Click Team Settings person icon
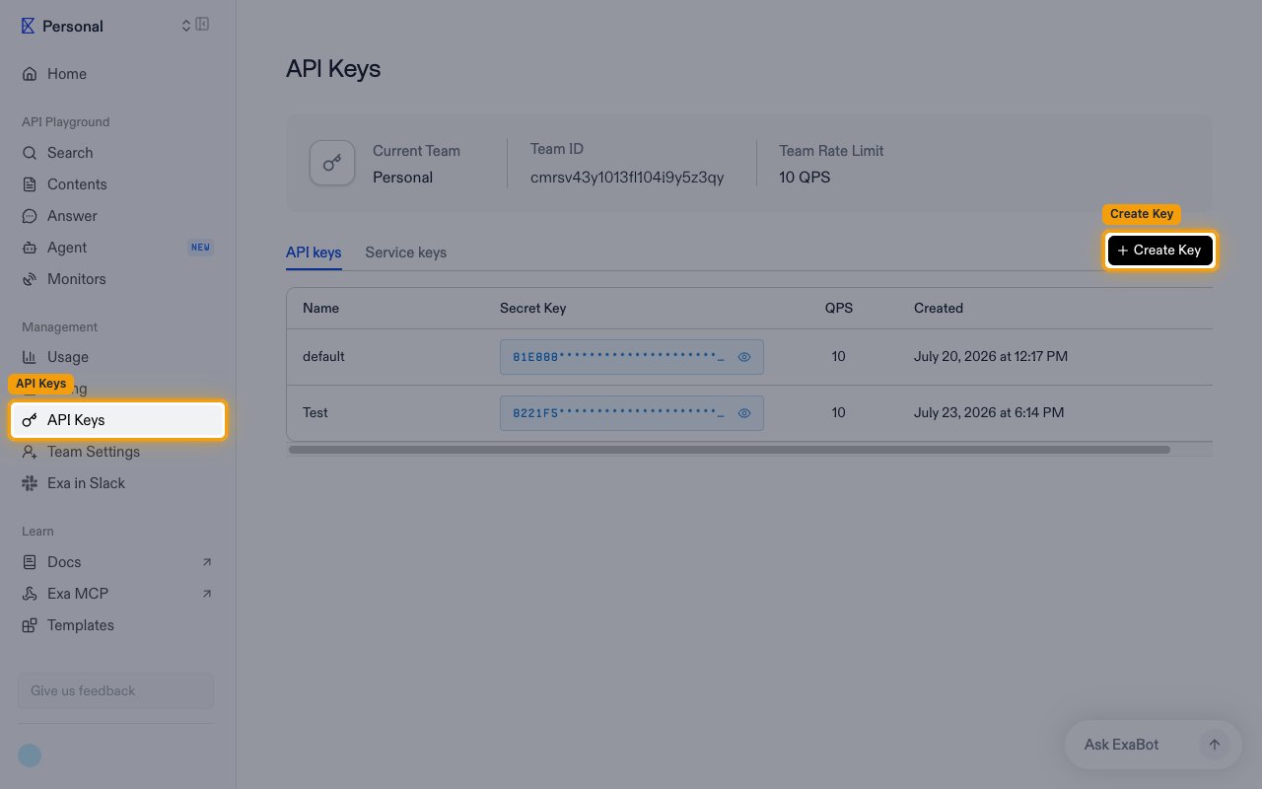This screenshot has height=789, width=1262. pos(30,452)
